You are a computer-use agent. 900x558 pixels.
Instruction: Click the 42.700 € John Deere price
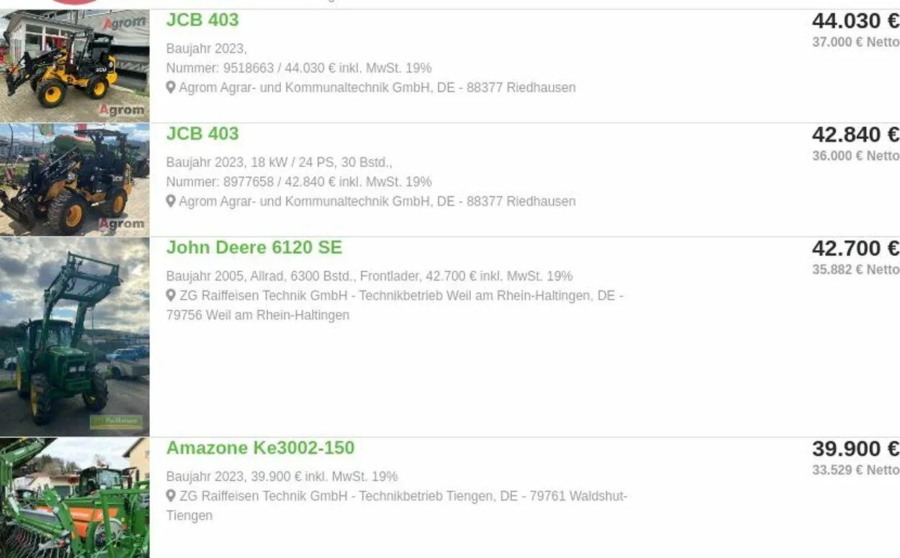855,249
